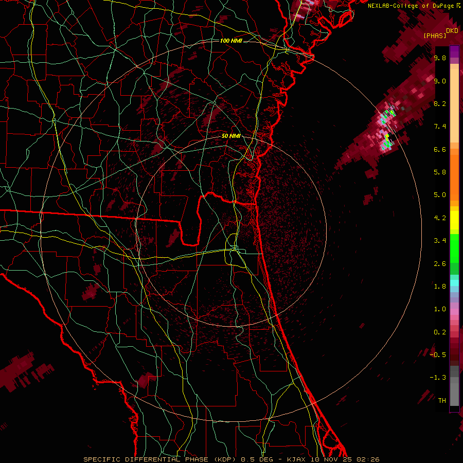Select the 7.4 scale label
Viewport: 463px width, 463px height.
point(440,127)
